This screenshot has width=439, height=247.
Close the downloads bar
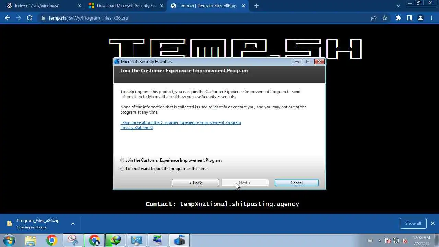click(x=433, y=223)
